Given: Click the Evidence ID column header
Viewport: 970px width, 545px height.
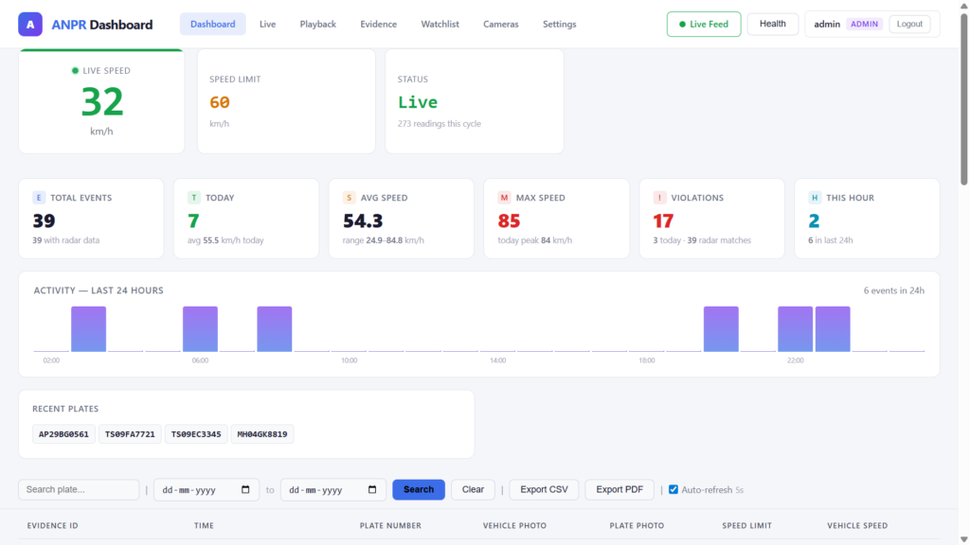Looking at the screenshot, I should pyautogui.click(x=53, y=526).
